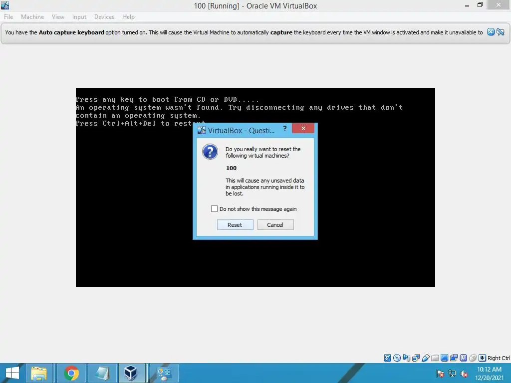Click the 'Press any key to boot' line
The width and height of the screenshot is (511, 383).
[x=167, y=99]
